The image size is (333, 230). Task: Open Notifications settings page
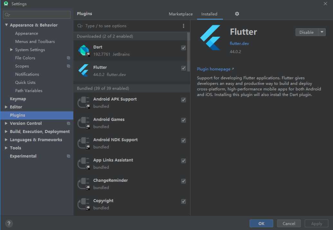[x=27, y=74]
